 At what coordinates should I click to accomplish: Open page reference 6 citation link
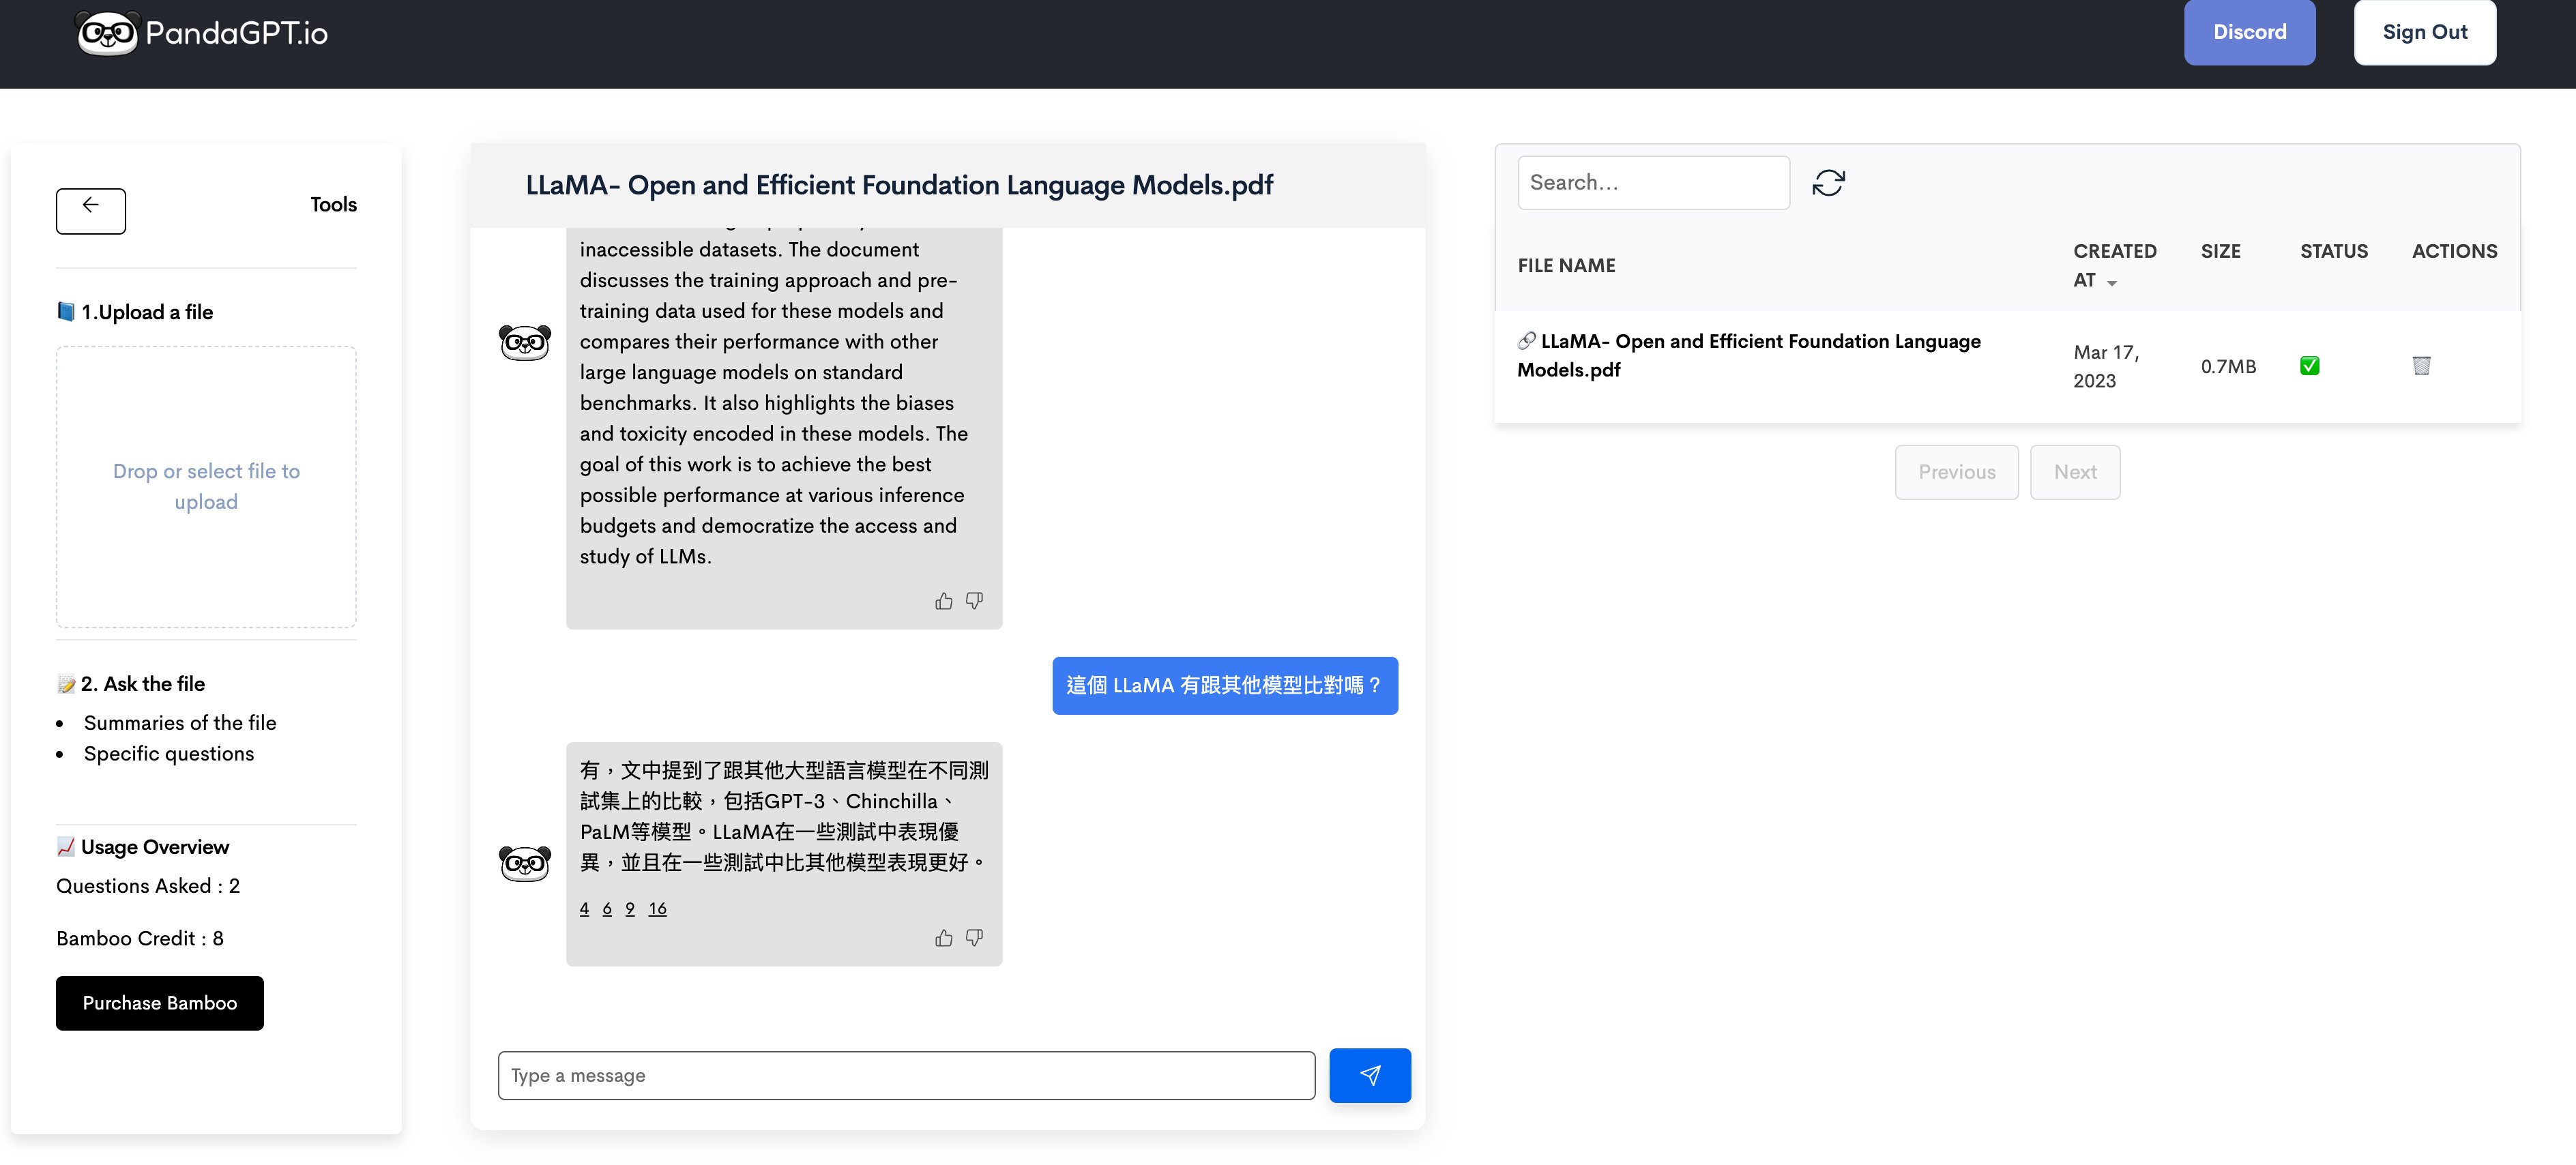607,908
